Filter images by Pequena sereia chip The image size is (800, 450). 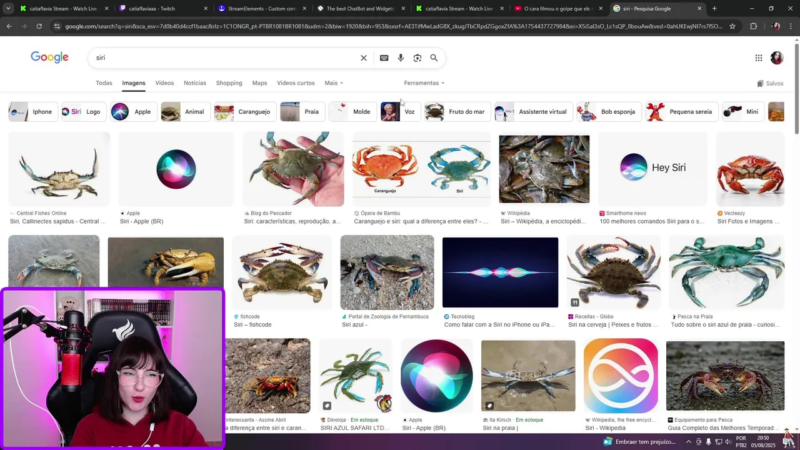[x=681, y=112]
